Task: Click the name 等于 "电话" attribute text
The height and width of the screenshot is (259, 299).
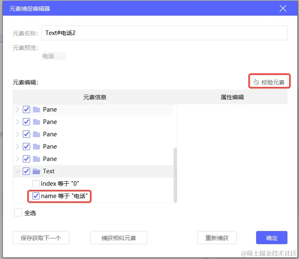Action: coord(64,196)
